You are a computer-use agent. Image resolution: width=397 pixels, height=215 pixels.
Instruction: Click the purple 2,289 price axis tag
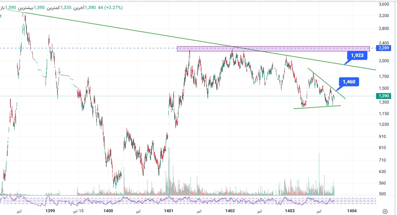(382, 48)
